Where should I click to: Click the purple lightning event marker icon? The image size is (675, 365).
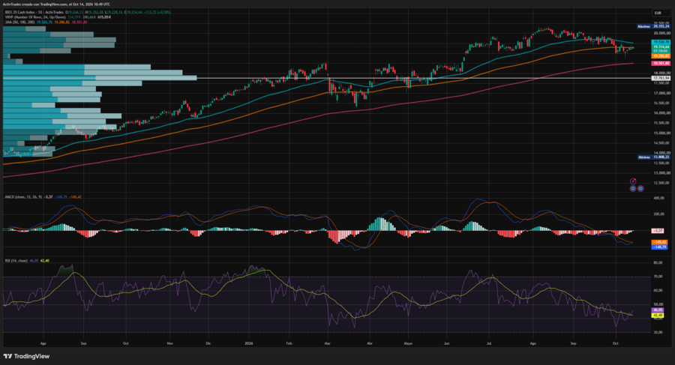click(x=633, y=181)
